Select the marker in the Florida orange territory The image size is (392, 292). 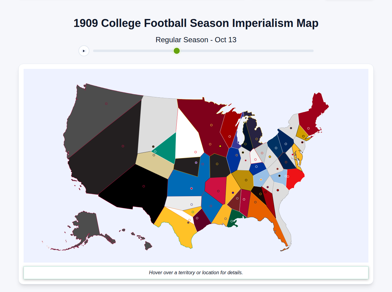(x=255, y=202)
